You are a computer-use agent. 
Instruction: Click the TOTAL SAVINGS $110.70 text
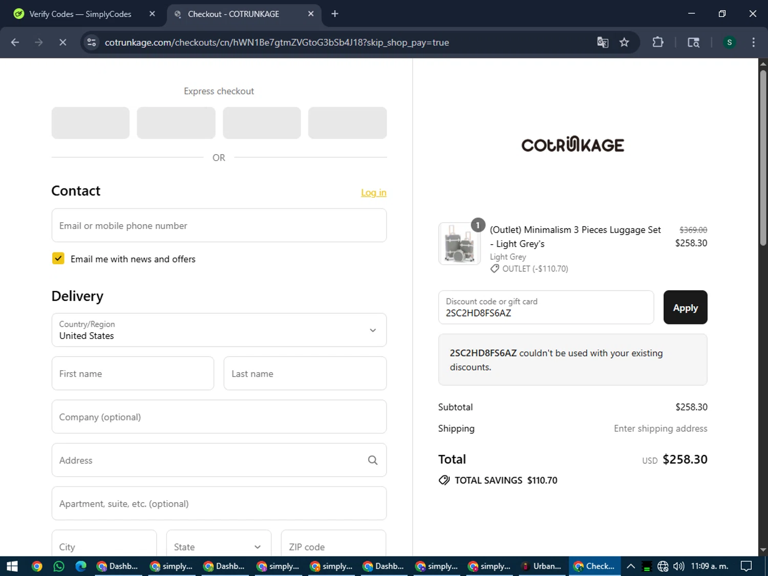(506, 480)
